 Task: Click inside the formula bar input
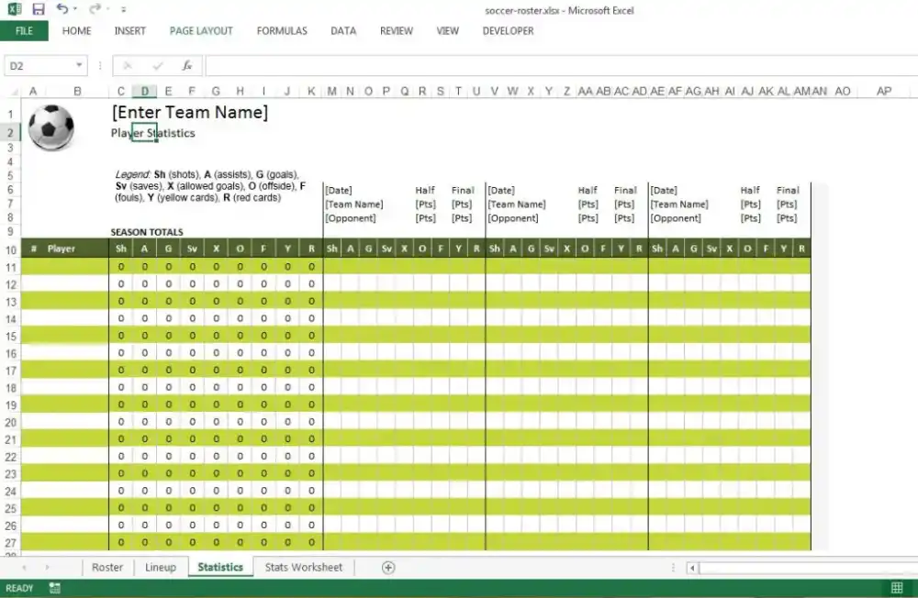coord(561,65)
